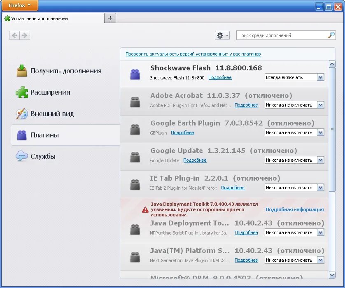
Task: Click the Java(TM) Platform brick icon
Action: pos(135,257)
